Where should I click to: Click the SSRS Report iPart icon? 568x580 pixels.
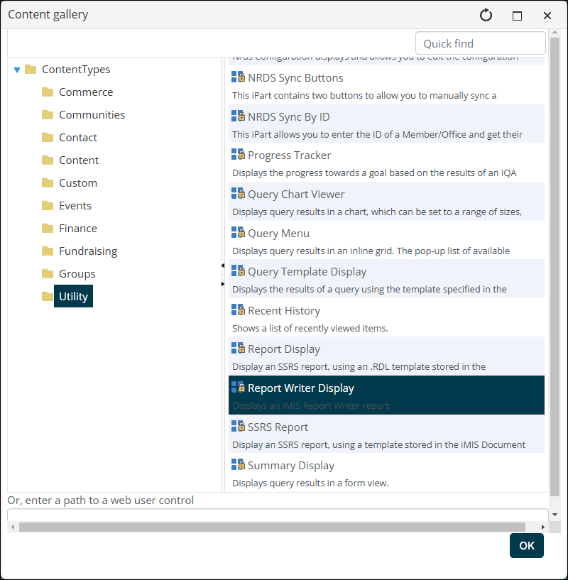tap(236, 426)
